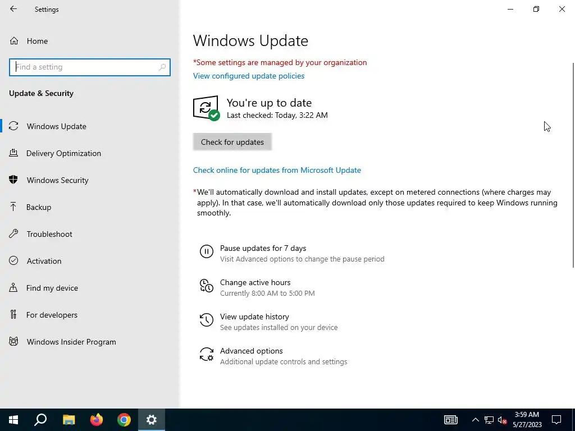Open View configured update policies link

(x=249, y=76)
